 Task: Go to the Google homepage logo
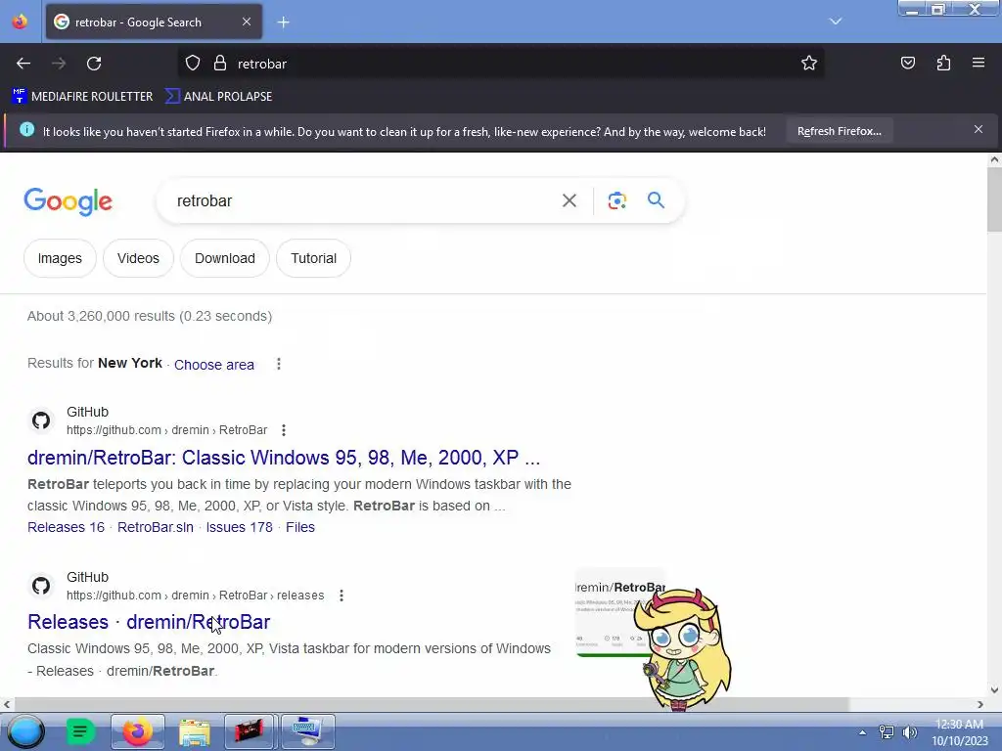click(x=68, y=201)
